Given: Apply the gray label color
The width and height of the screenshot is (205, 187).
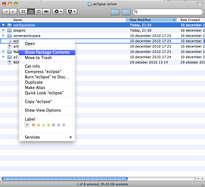Looking at the screenshot, I should pos(64,125).
